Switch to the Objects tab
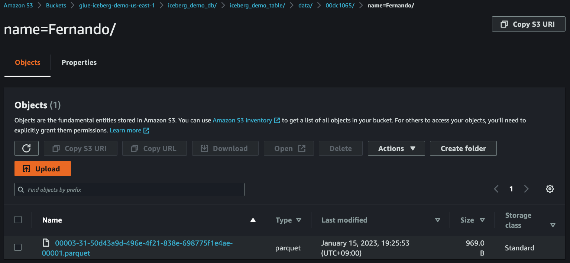570x263 pixels. (x=27, y=62)
